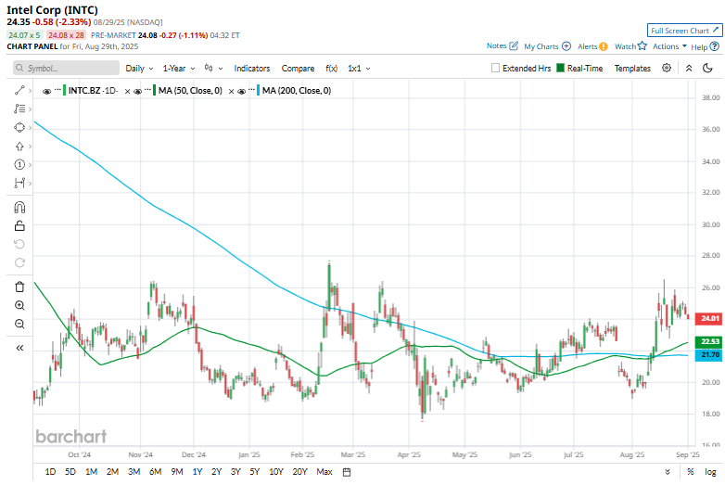The width and height of the screenshot is (725, 485).
Task: Select the 6M time range
Action: point(156,472)
